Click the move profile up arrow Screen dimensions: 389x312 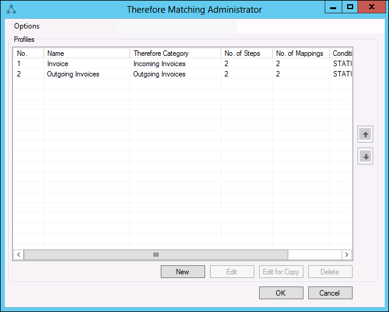(365, 134)
